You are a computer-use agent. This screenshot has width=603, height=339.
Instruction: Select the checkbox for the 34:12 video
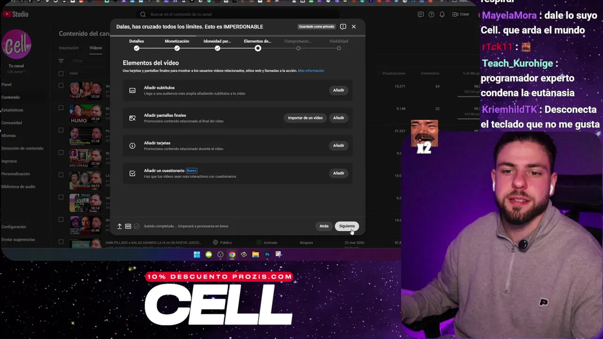(61, 175)
